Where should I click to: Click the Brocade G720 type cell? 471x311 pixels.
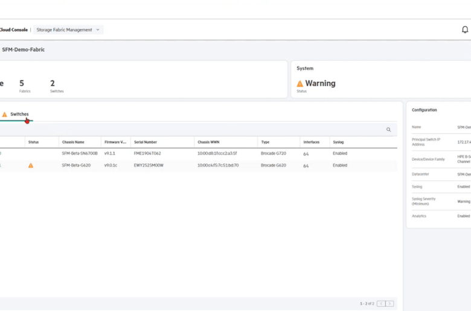[274, 153]
